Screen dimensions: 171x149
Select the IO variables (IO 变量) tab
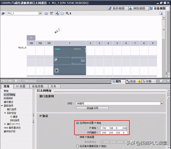(x=21, y=86)
